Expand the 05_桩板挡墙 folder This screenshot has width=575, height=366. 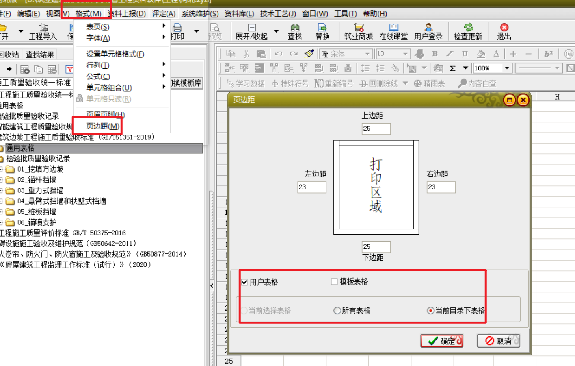point(2,212)
